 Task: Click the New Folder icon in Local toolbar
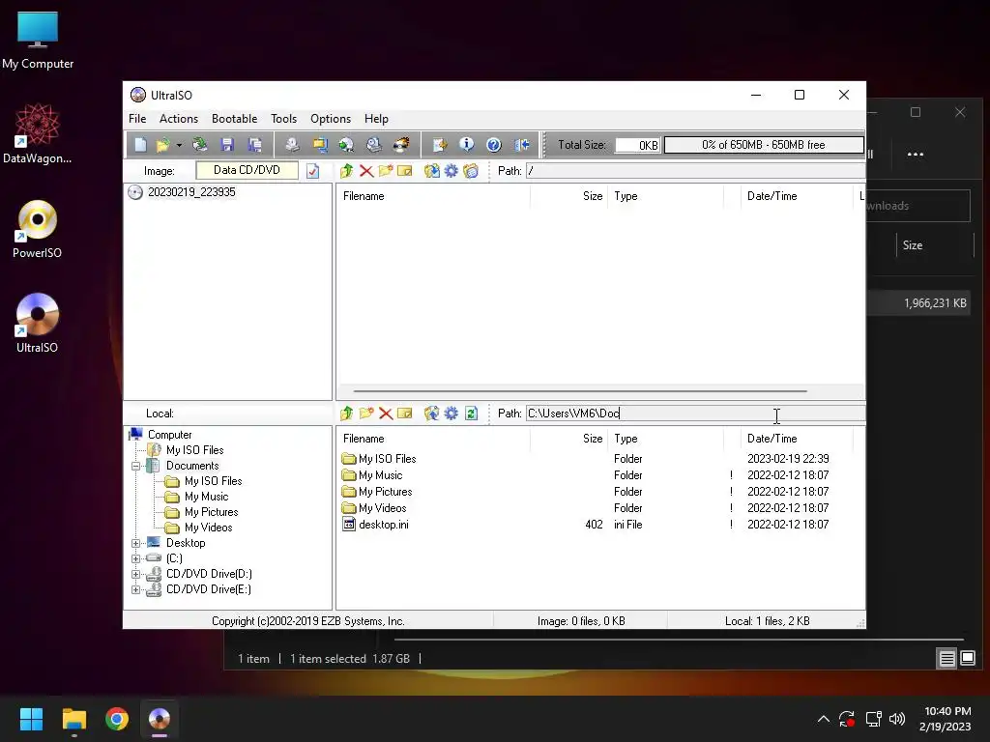coord(366,414)
